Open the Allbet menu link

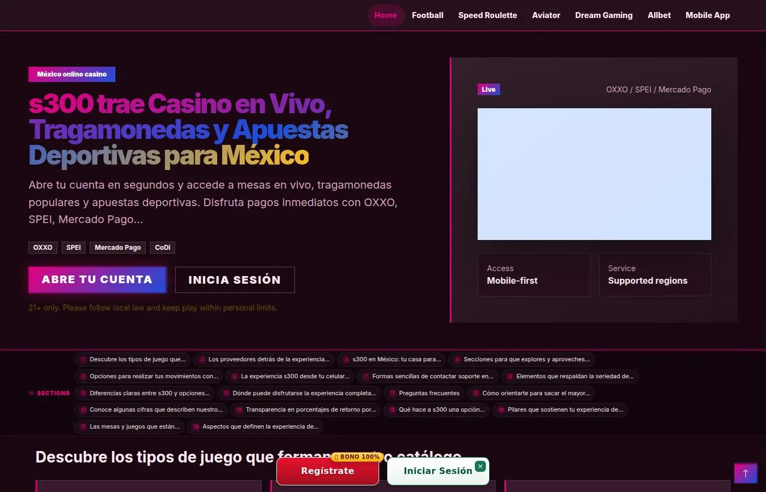(659, 15)
